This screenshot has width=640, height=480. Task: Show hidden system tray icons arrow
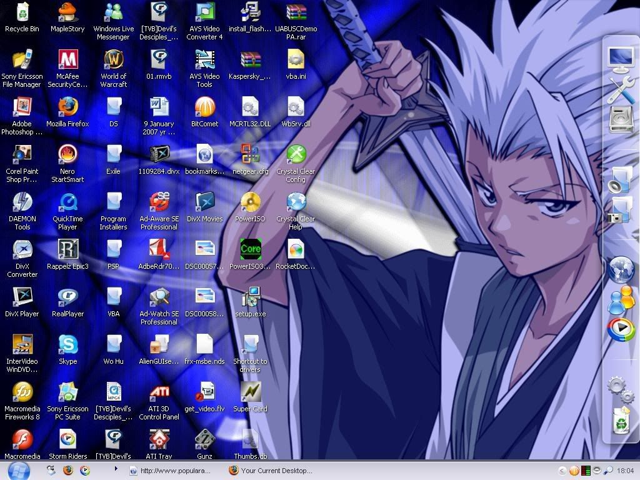[x=562, y=471]
